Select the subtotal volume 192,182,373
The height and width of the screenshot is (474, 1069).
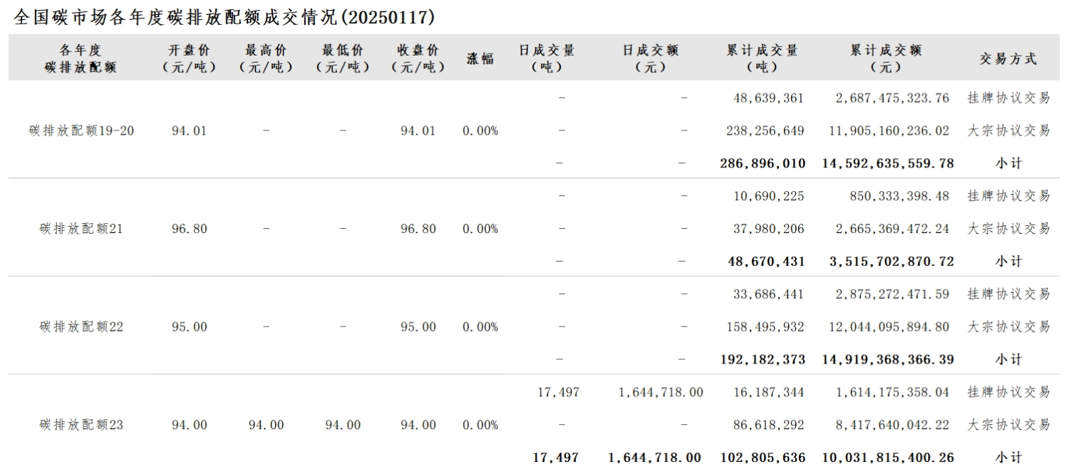pyautogui.click(x=763, y=359)
